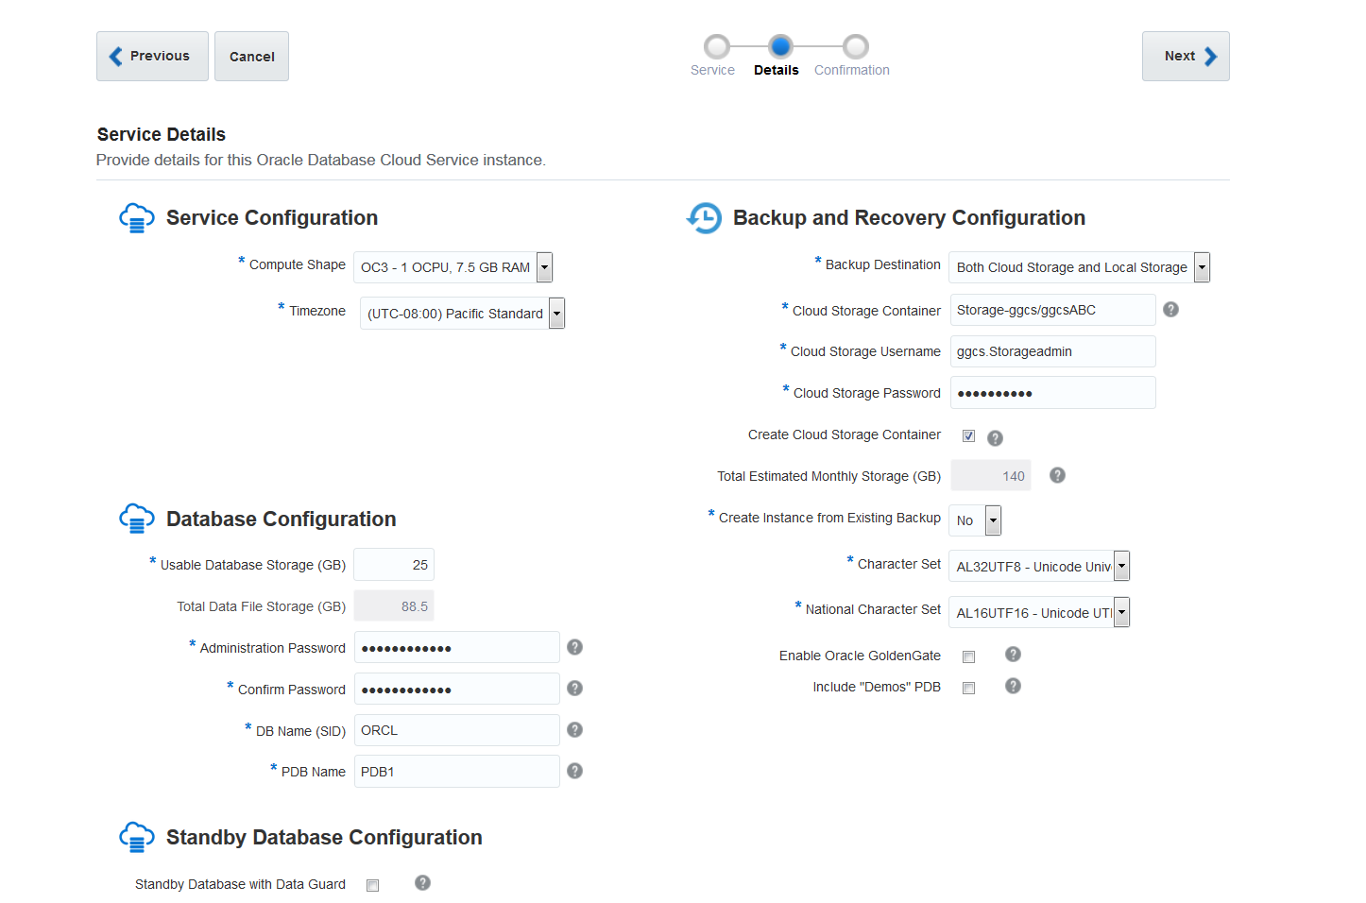This screenshot has width=1366, height=903.
Task: Enable the Oracle GoldenGate checkbox
Action: 968,657
